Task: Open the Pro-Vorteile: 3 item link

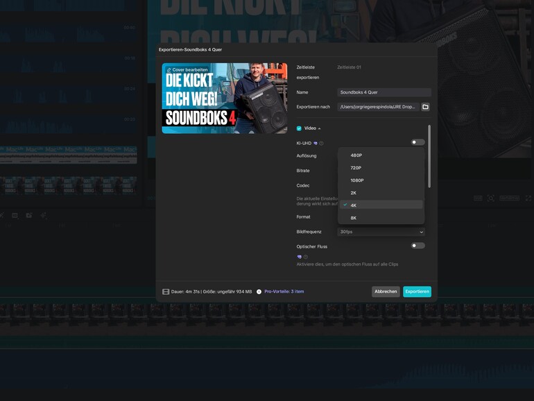Action: (284, 291)
